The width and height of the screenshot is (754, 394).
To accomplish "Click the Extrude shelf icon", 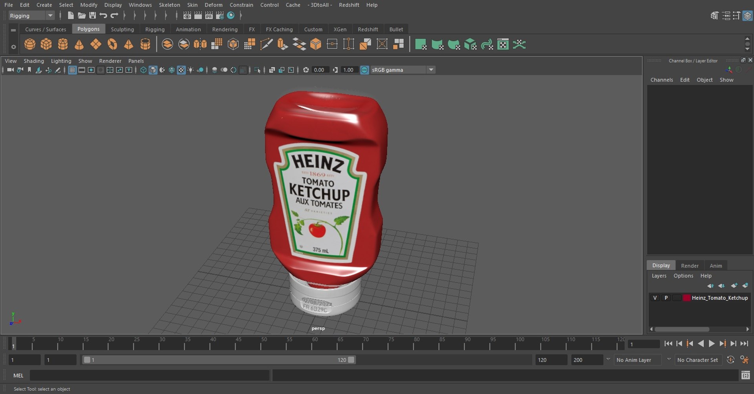I will [282, 44].
